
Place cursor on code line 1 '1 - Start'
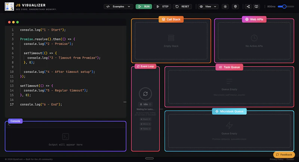pos(43,30)
